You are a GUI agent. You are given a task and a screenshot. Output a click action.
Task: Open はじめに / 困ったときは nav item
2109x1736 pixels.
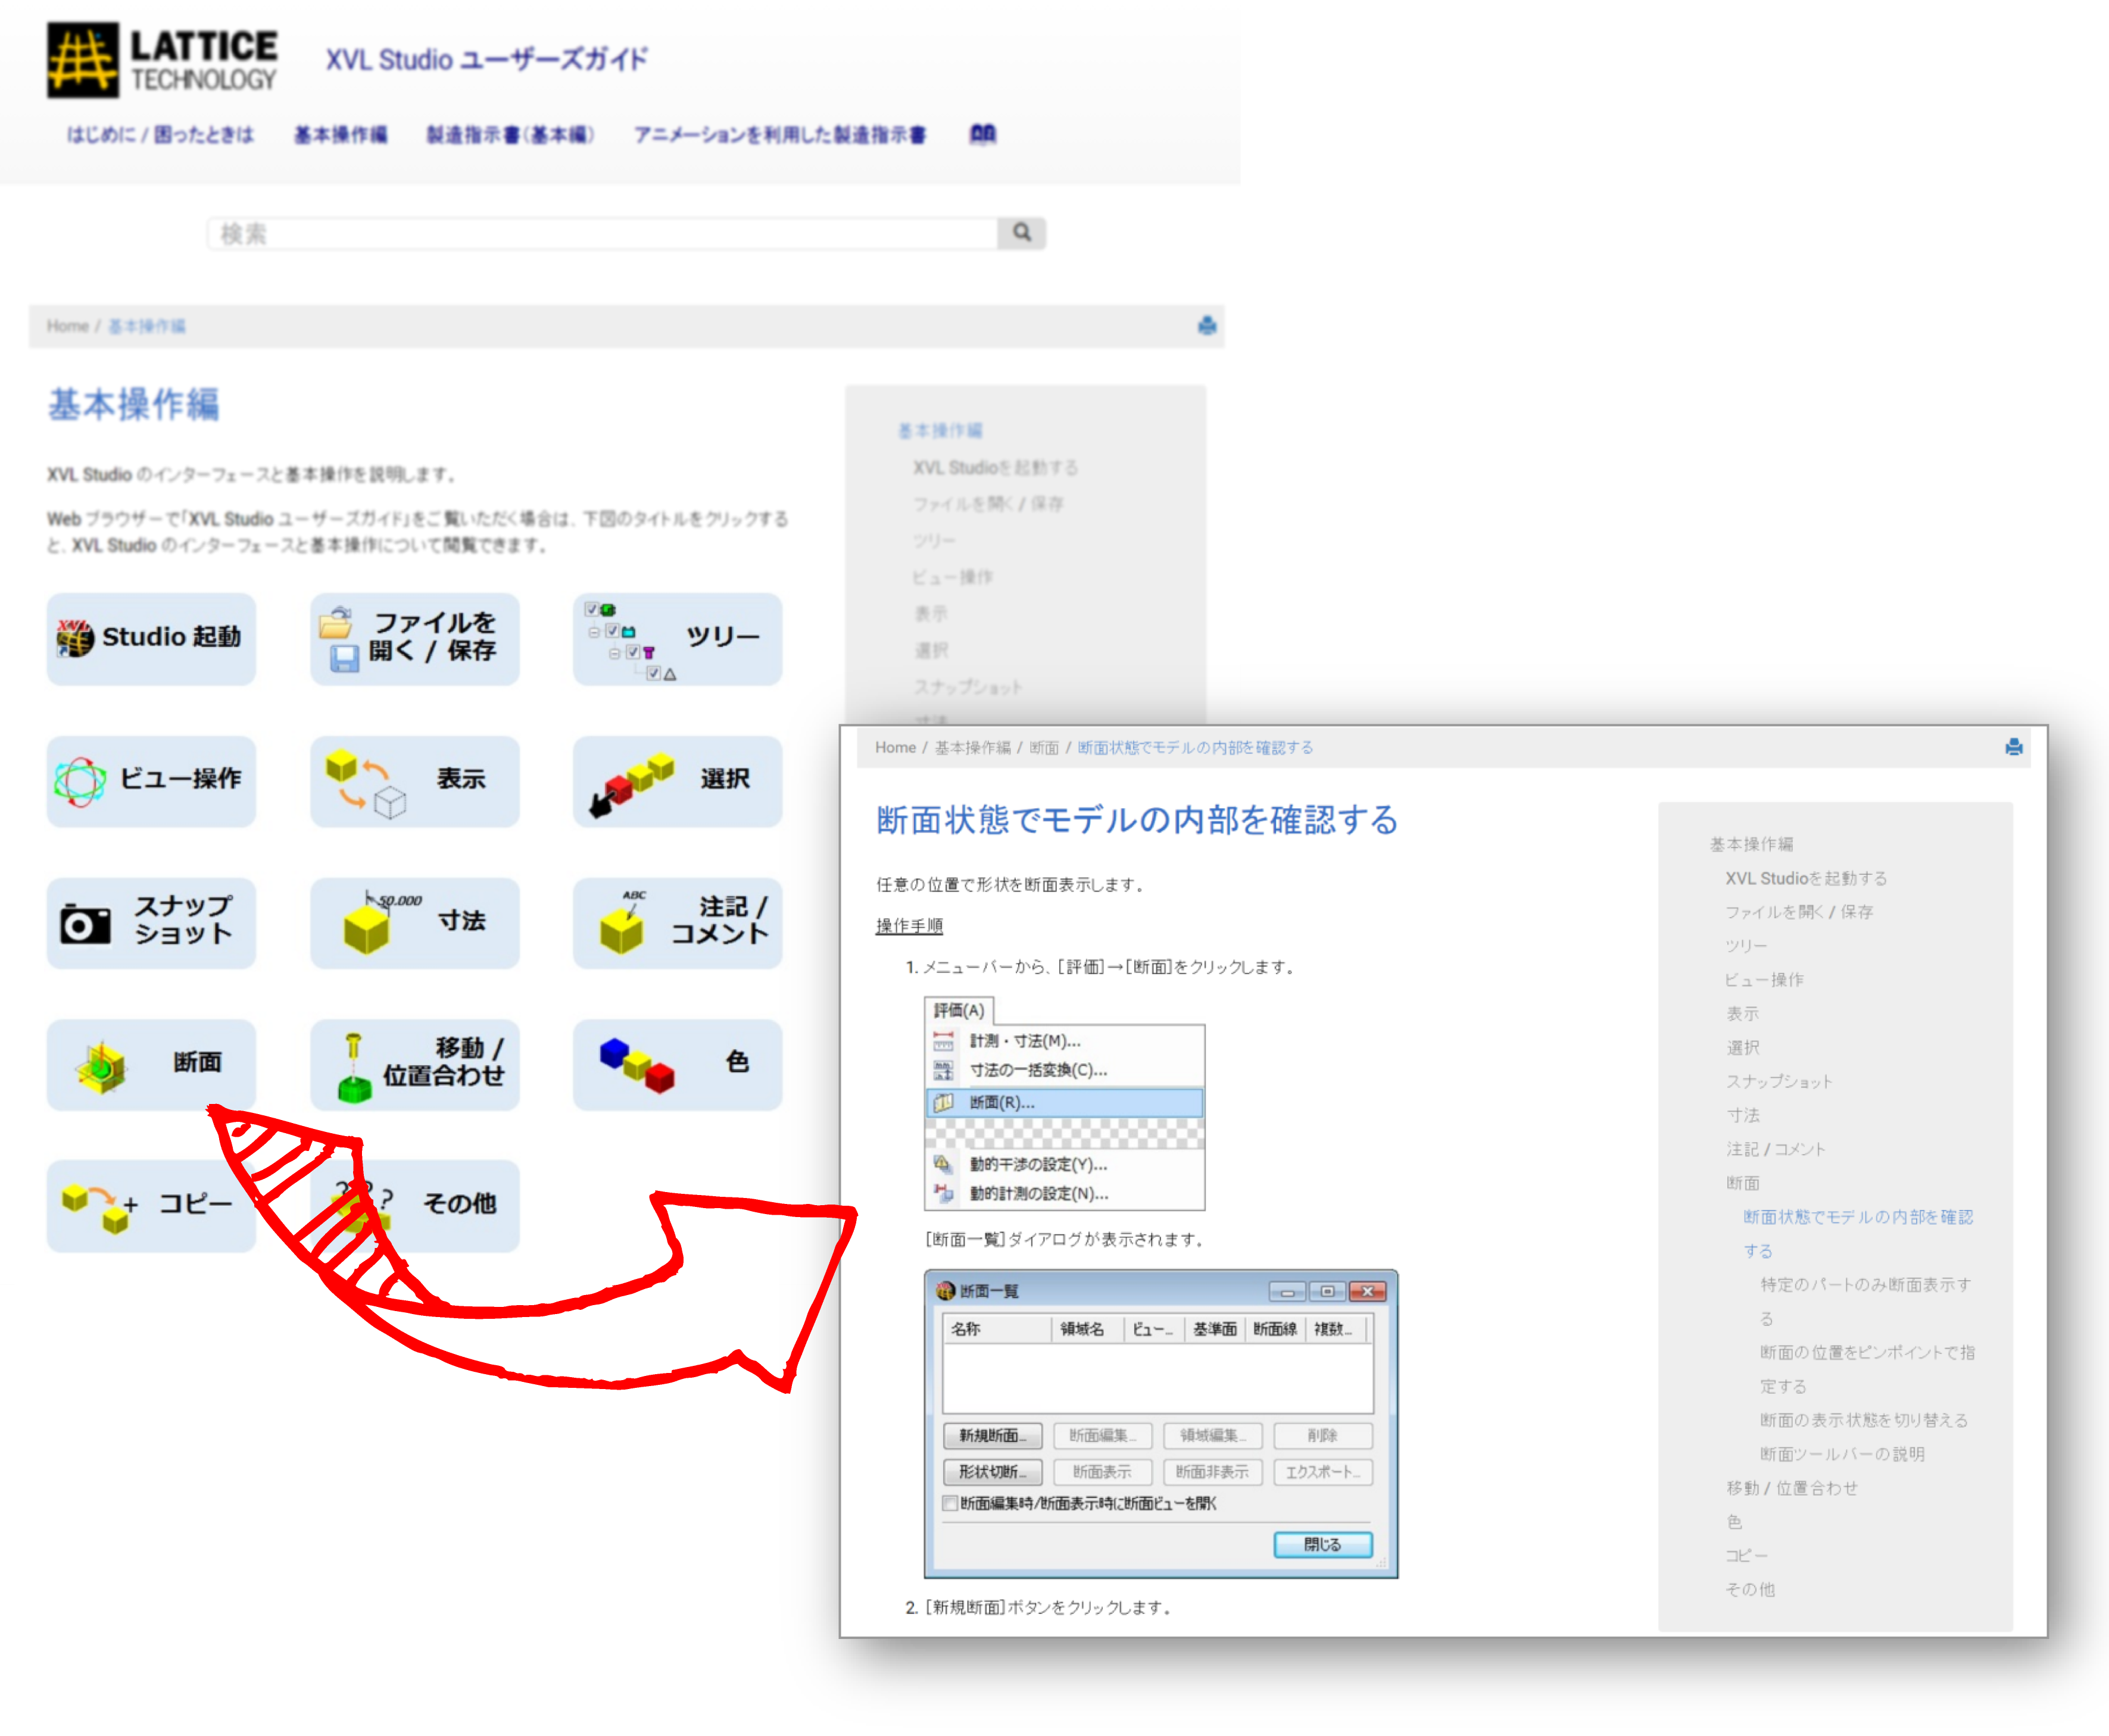tap(160, 134)
